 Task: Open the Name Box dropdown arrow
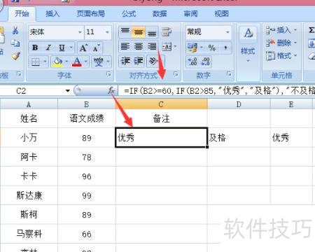pyautogui.click(x=68, y=91)
